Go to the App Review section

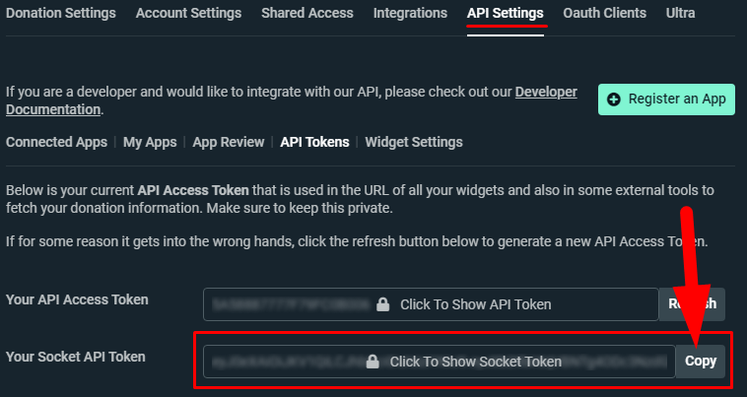229,142
